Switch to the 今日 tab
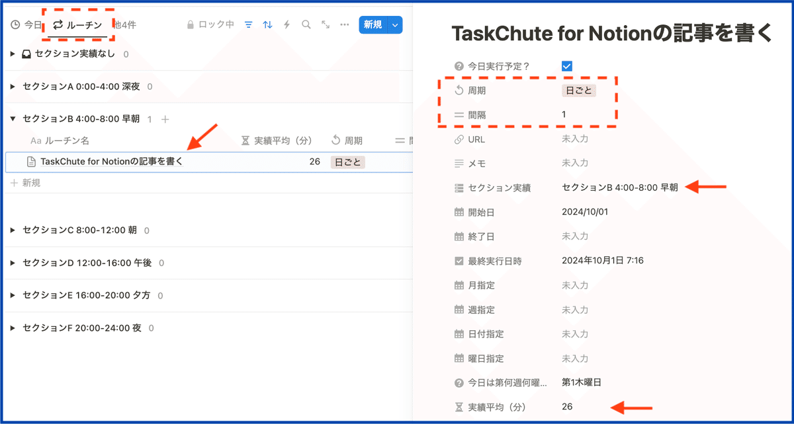 (26, 24)
